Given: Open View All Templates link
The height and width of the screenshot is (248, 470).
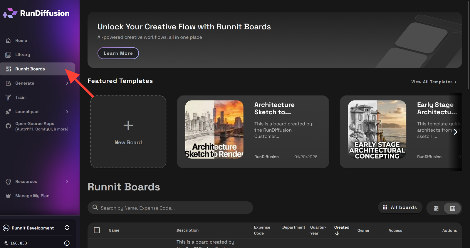Looking at the screenshot, I should click(x=434, y=82).
